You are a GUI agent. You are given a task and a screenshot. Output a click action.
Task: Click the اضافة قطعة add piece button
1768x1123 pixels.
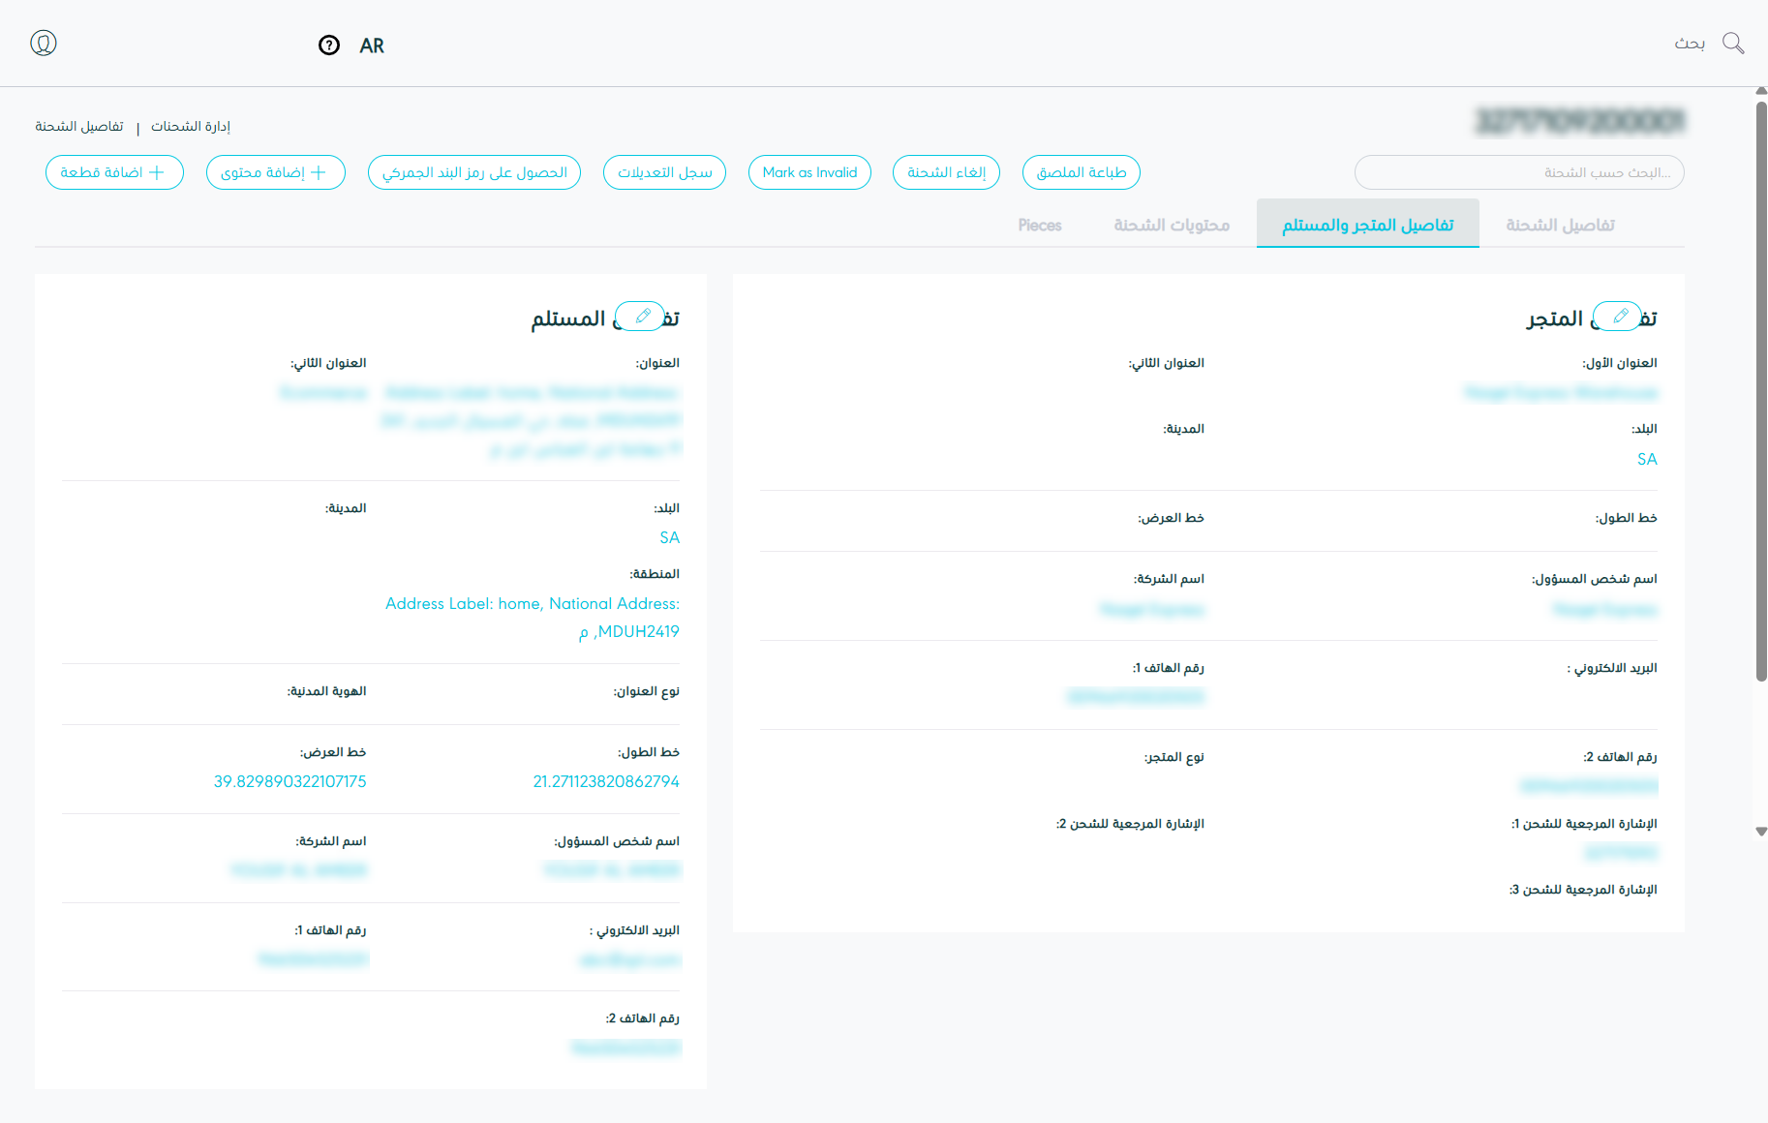(114, 172)
